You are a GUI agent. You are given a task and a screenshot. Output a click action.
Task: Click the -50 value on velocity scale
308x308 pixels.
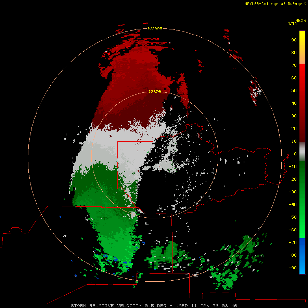[x=293, y=217]
